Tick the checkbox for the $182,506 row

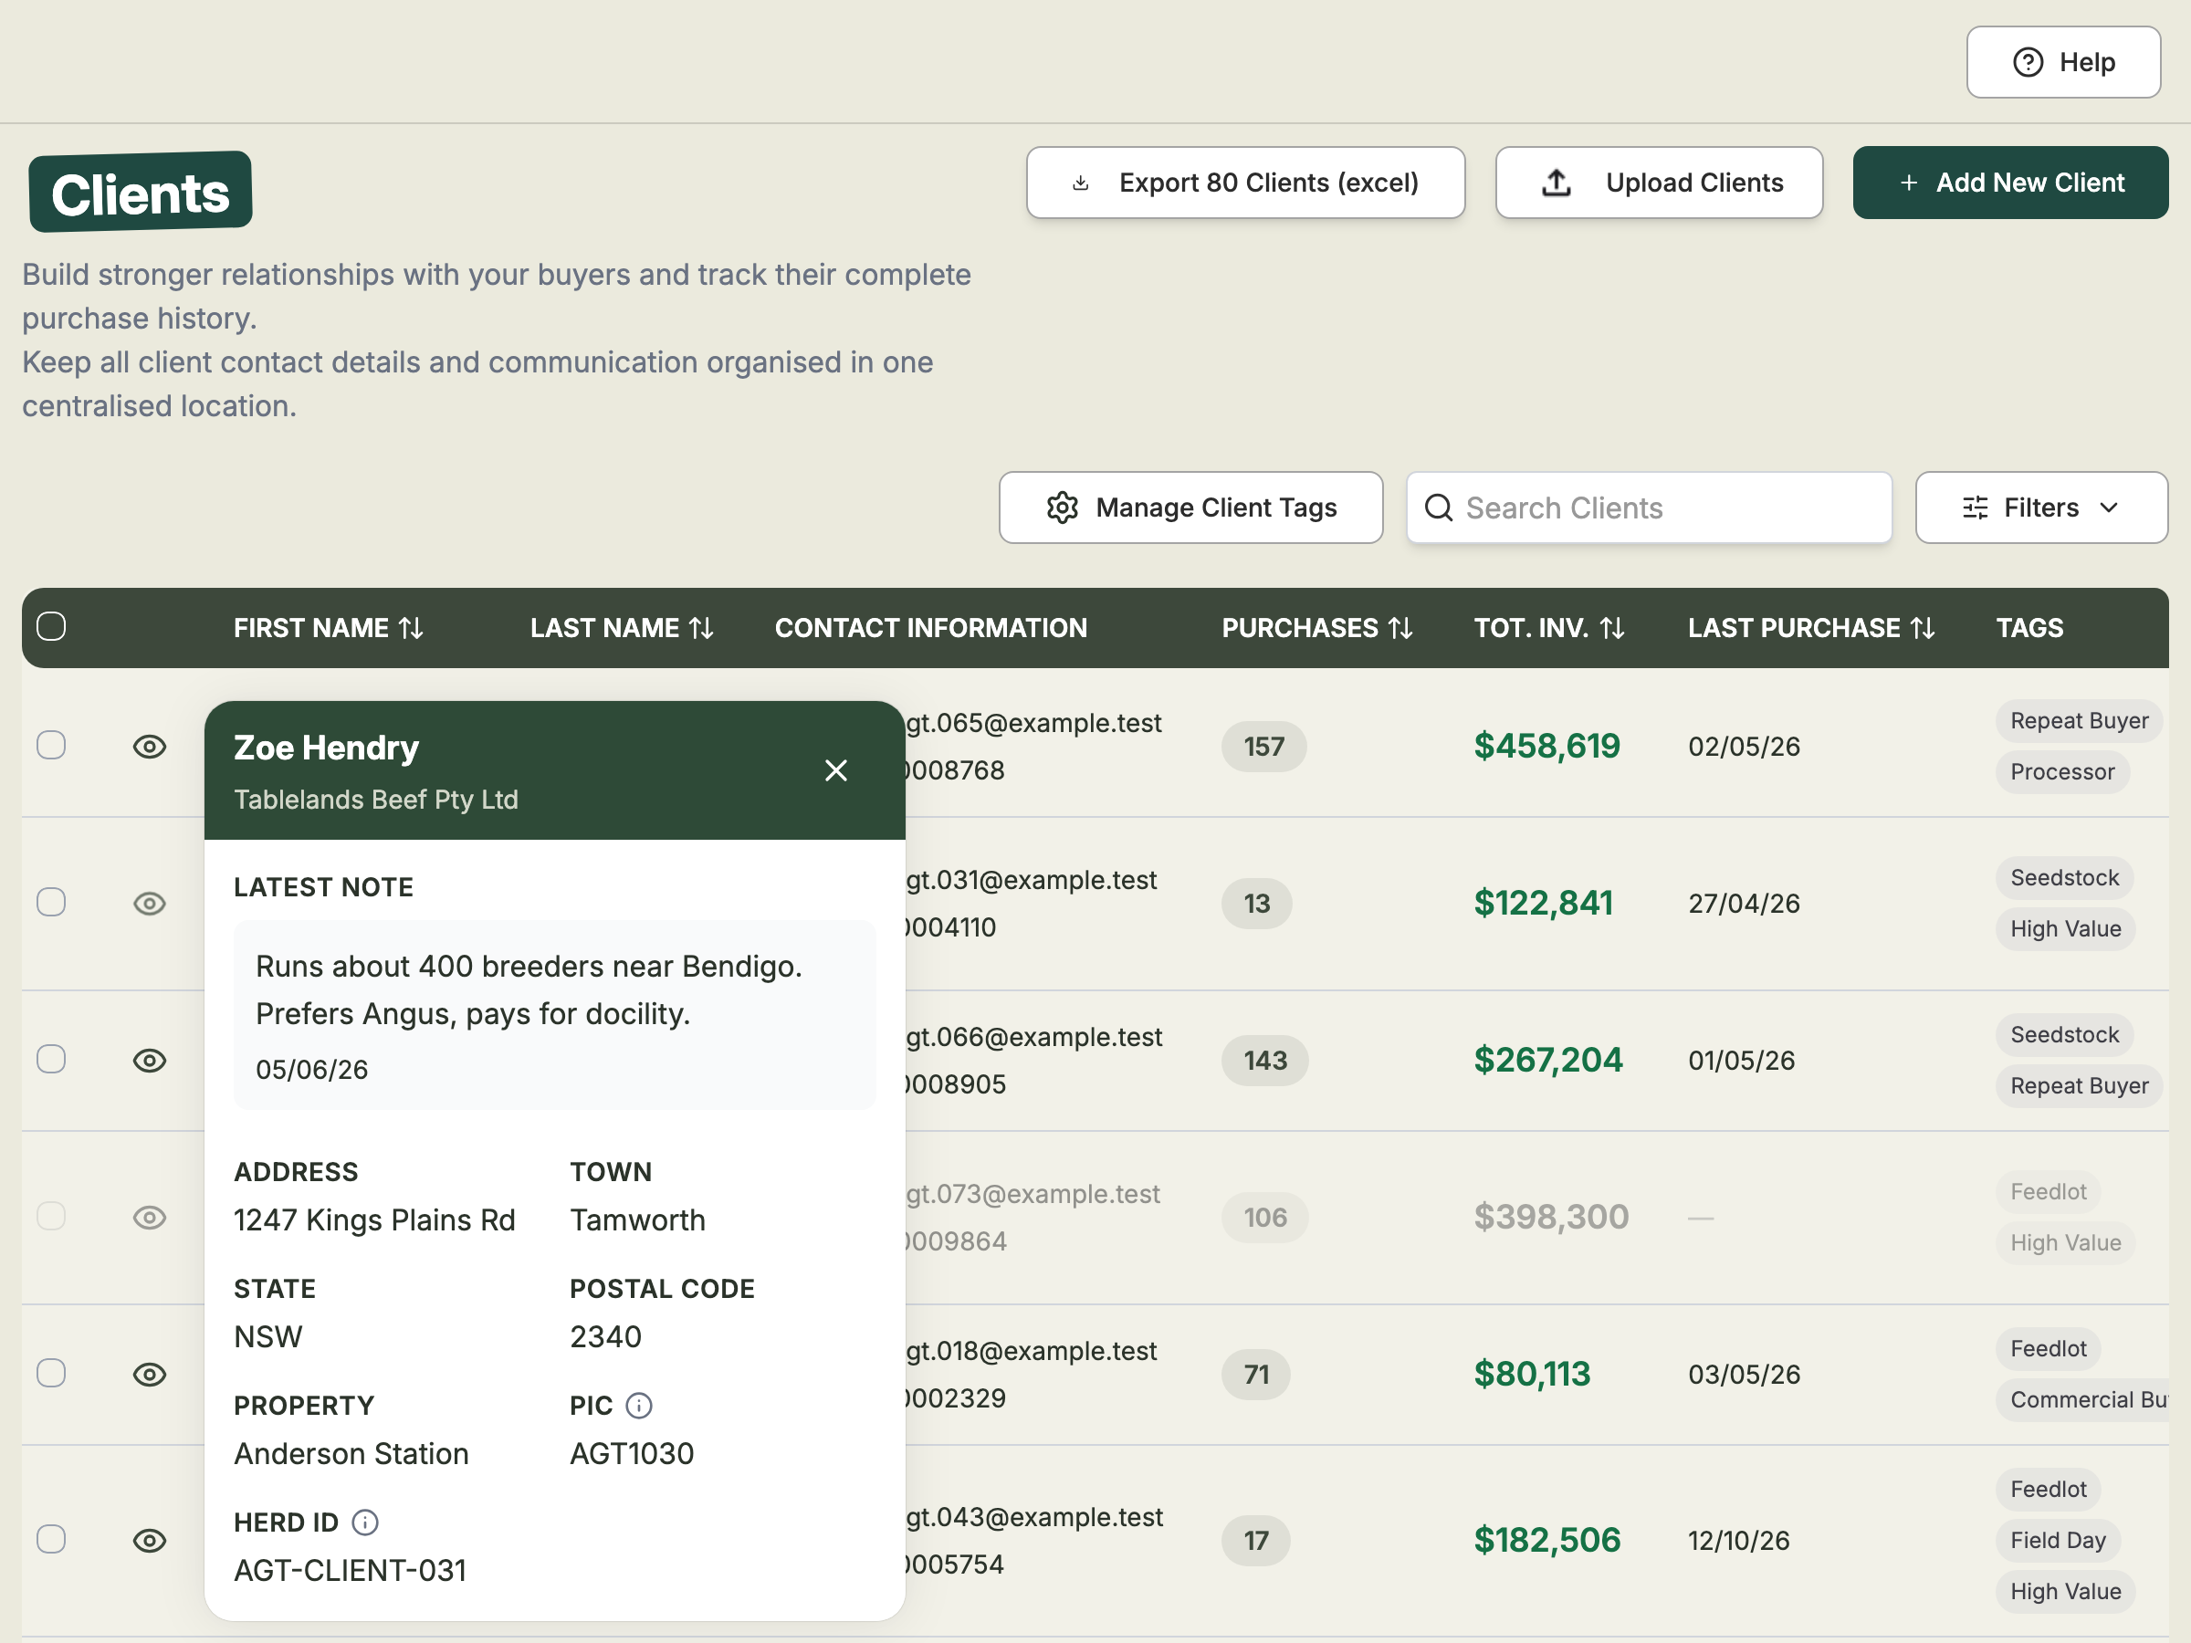pos(51,1539)
